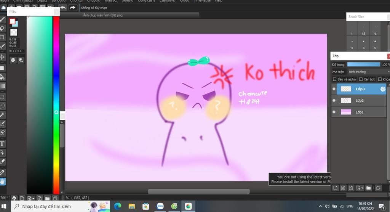Select the Select Eraser tool

click(x=3, y=132)
